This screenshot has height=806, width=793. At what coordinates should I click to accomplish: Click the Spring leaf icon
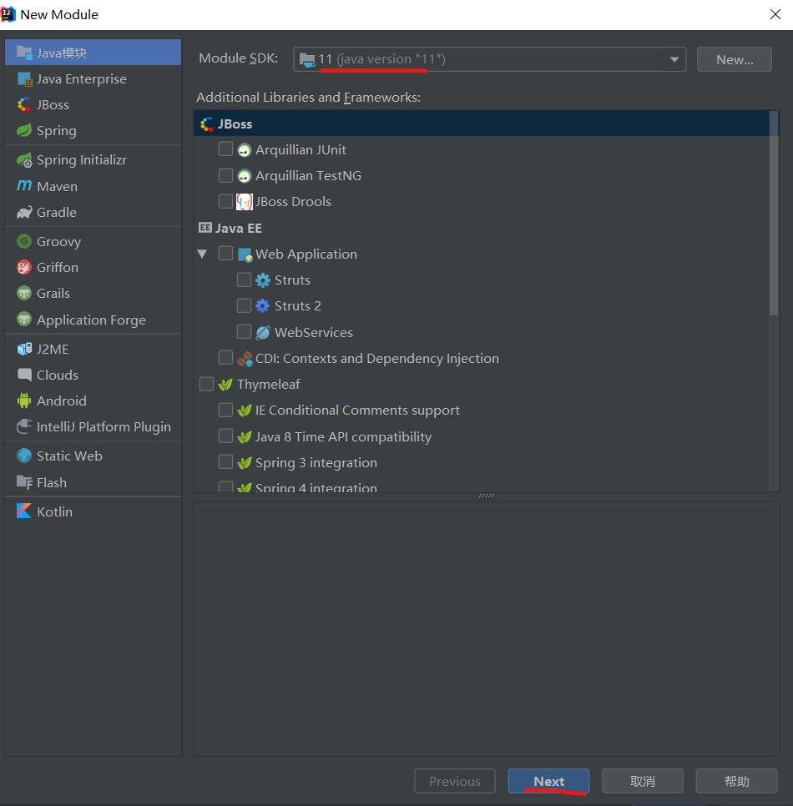point(23,130)
